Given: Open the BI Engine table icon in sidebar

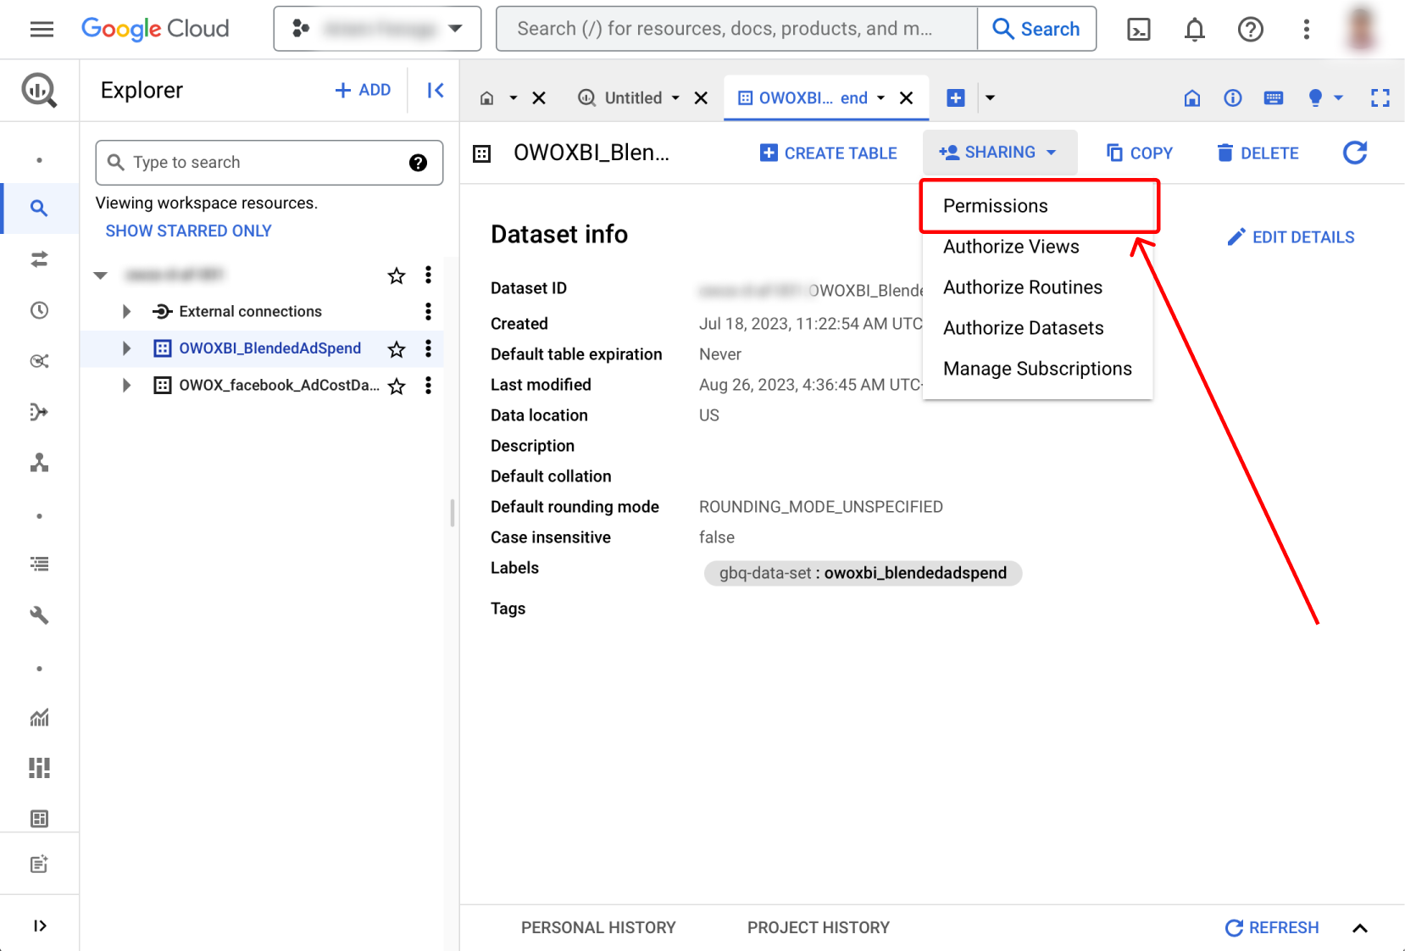Looking at the screenshot, I should click(39, 819).
